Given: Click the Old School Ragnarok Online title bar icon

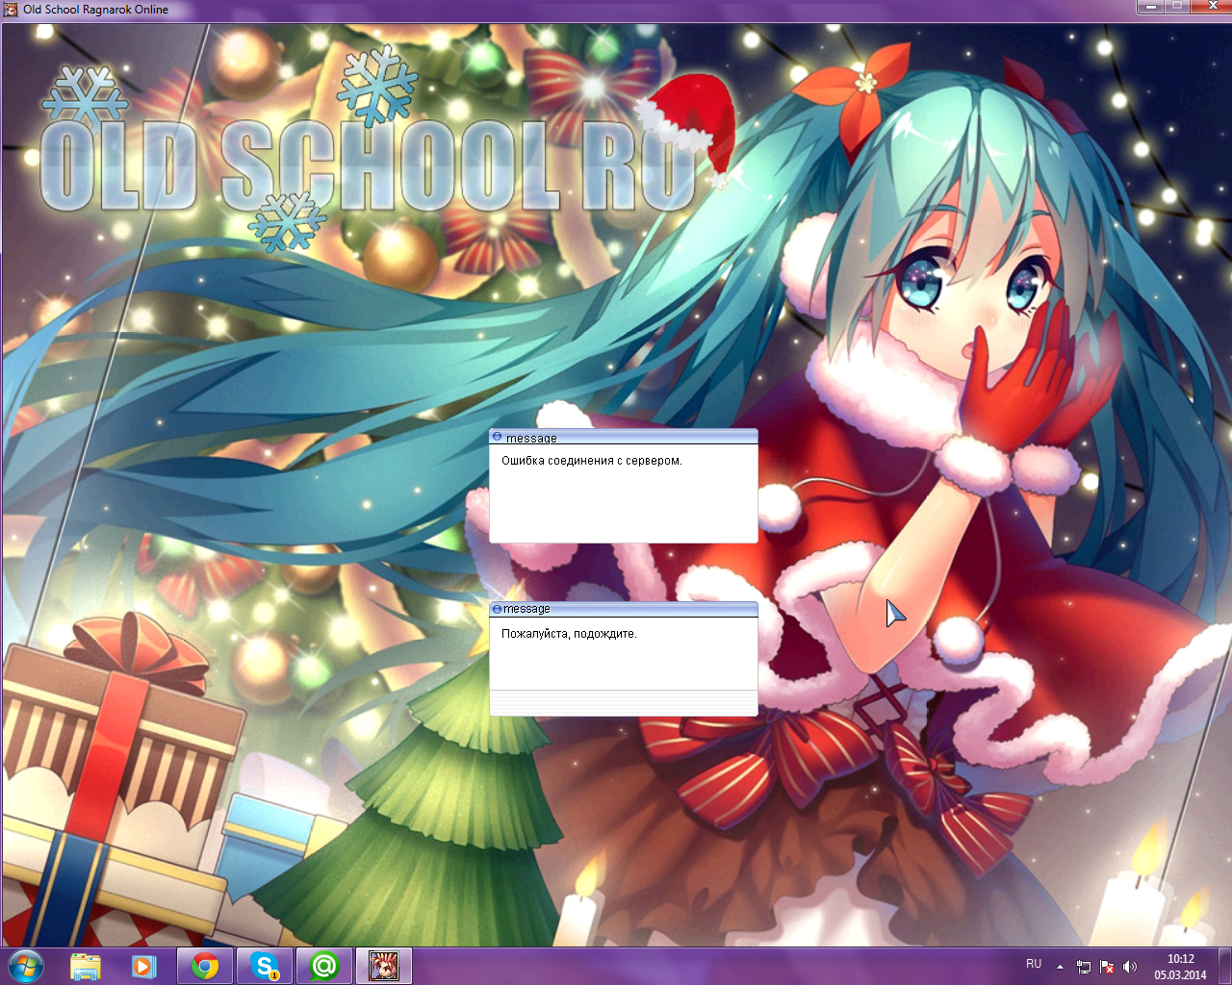Looking at the screenshot, I should 11,10.
